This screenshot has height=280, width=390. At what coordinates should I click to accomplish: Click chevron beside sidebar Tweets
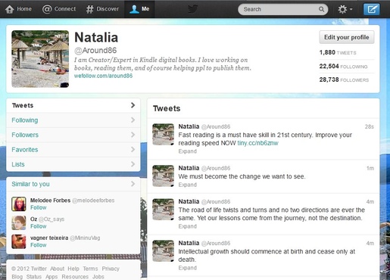133,105
